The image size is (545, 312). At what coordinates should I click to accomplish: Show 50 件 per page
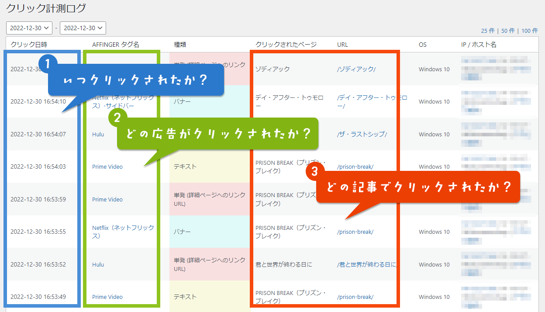coord(508,31)
